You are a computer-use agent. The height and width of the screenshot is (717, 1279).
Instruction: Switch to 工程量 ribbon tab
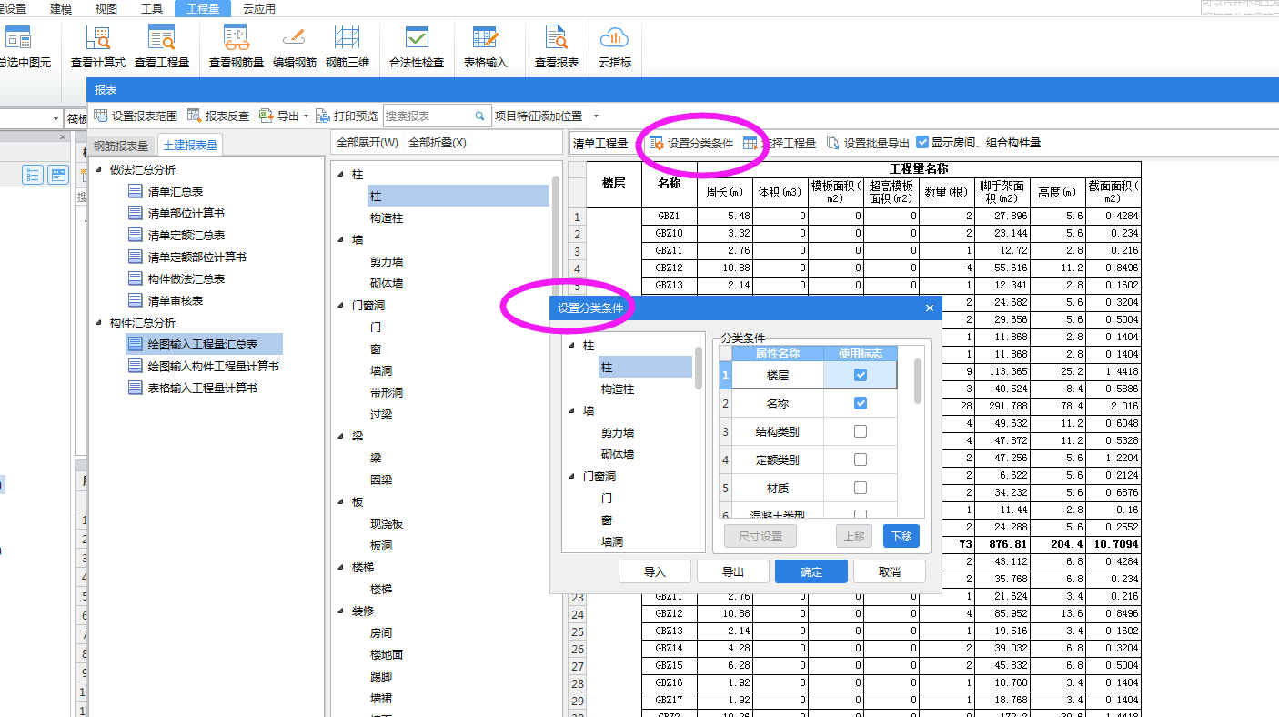pyautogui.click(x=203, y=9)
